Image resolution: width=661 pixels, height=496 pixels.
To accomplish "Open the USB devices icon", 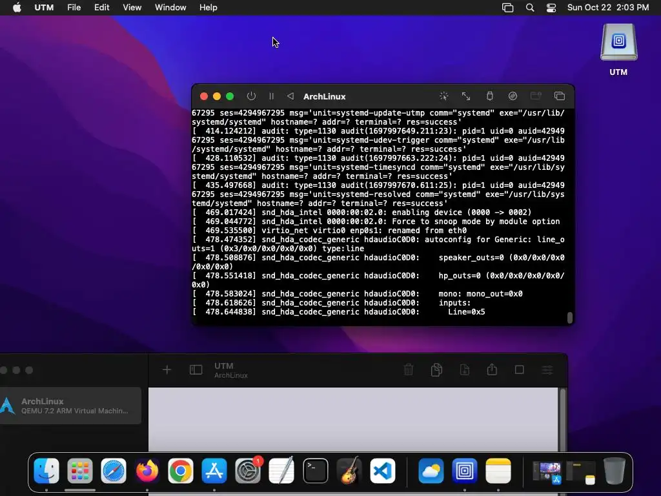I will (489, 96).
